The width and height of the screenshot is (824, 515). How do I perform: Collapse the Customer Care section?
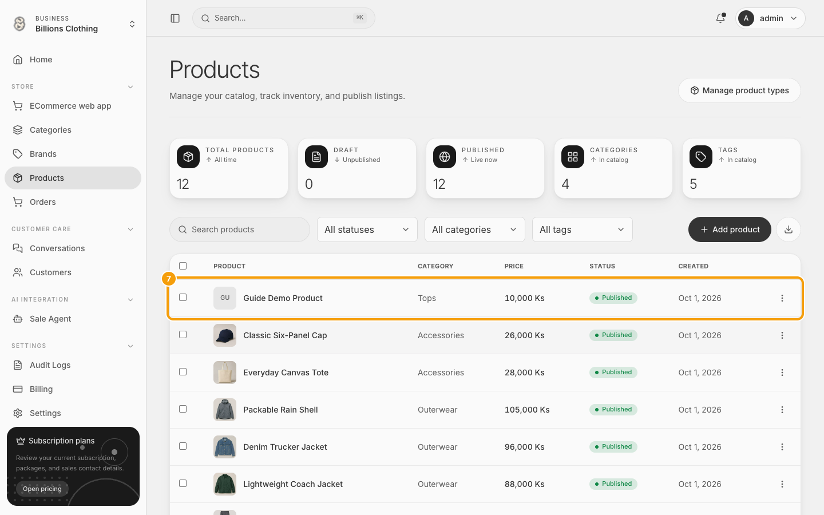pos(130,229)
